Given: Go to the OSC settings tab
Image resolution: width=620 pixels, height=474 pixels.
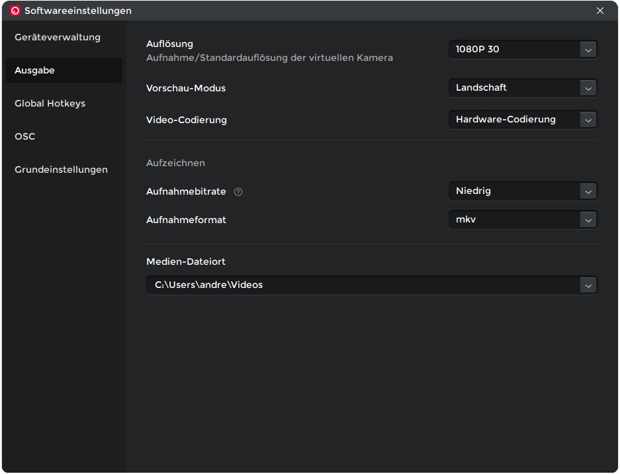Looking at the screenshot, I should pos(25,136).
